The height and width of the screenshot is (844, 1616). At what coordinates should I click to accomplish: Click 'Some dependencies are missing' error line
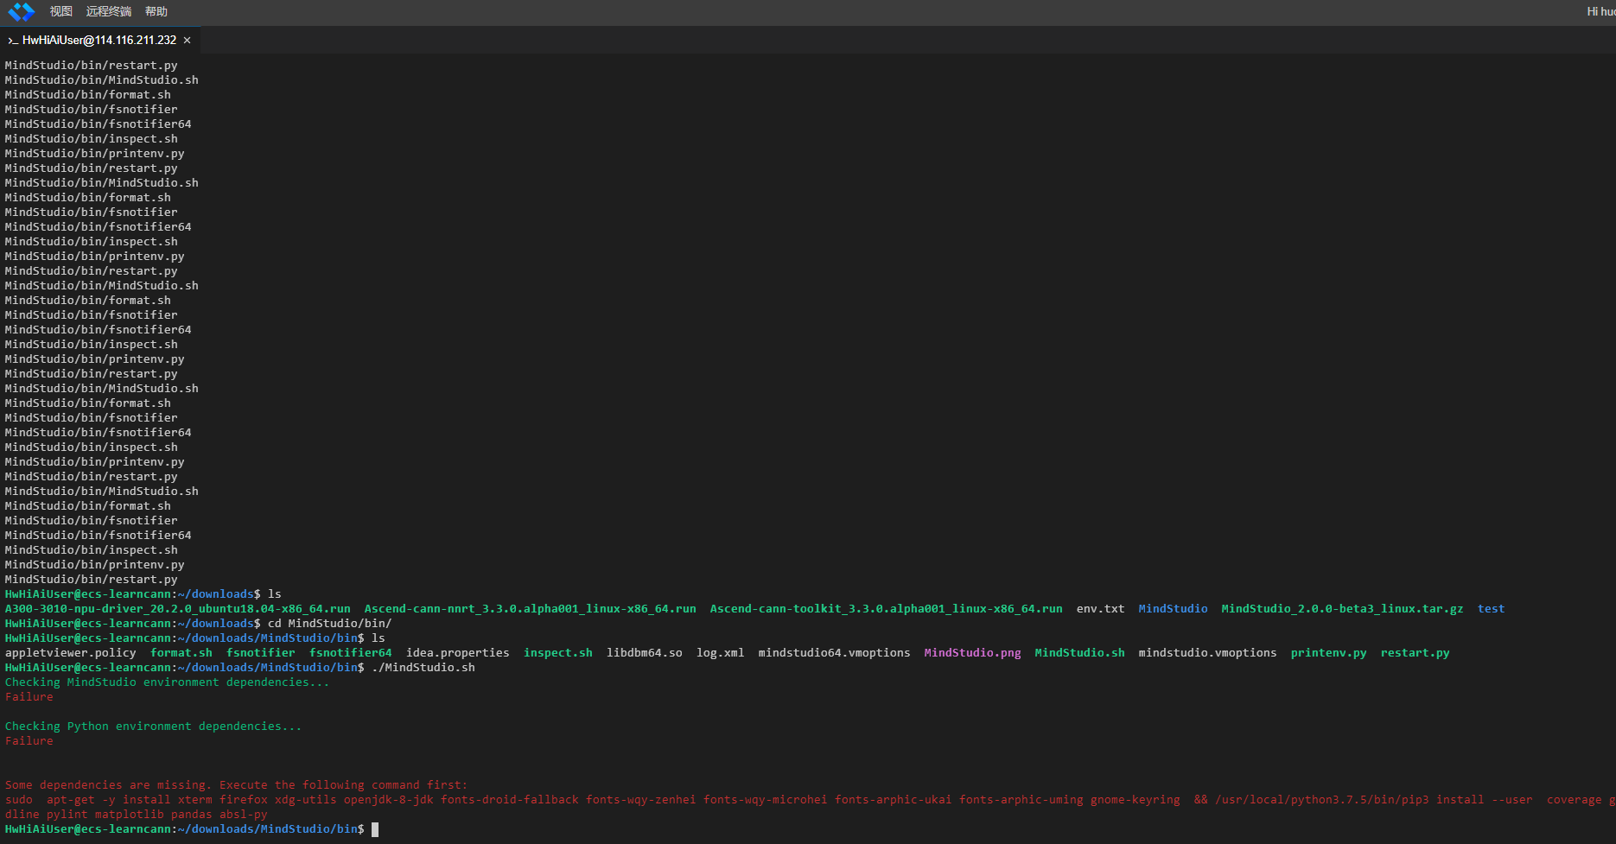(x=236, y=785)
